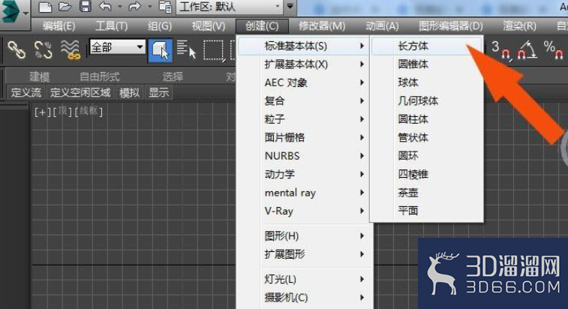568x309 pixels.
Task: Choose 球体 from the submenu
Action: 427,82
